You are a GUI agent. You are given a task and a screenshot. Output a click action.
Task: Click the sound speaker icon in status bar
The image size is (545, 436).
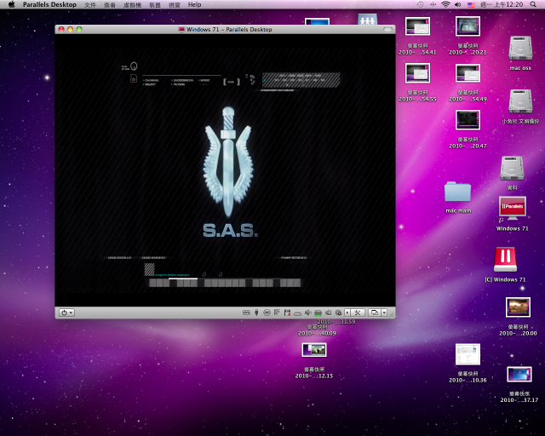[x=308, y=313]
